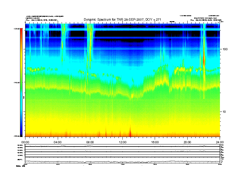Click the 10 tick label on the frequency axis
The width and height of the screenshot is (237, 183).
224,112
